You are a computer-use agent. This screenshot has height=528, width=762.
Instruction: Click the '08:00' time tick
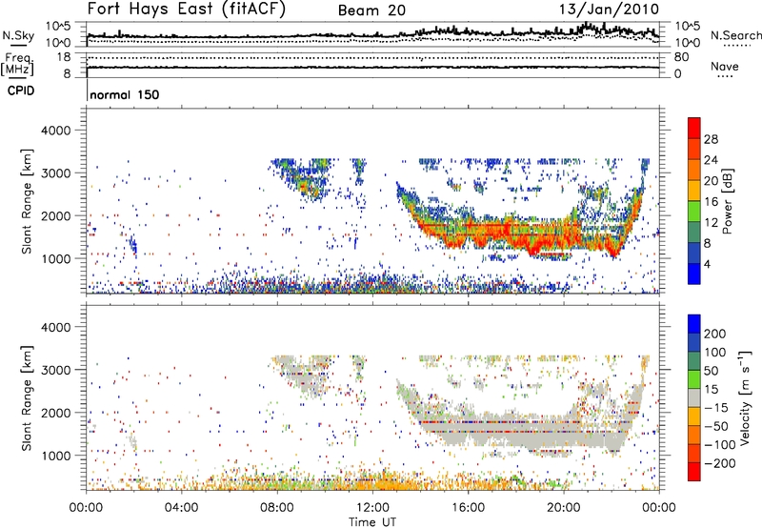point(277,508)
